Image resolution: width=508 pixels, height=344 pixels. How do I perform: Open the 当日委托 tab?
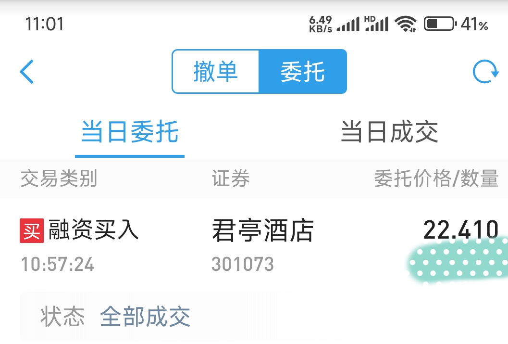click(x=130, y=132)
